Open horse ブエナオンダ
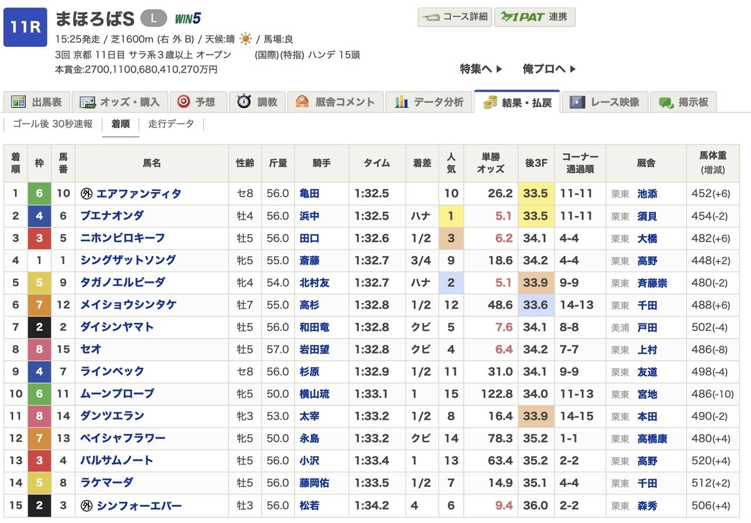This screenshot has width=751, height=523. (x=112, y=216)
